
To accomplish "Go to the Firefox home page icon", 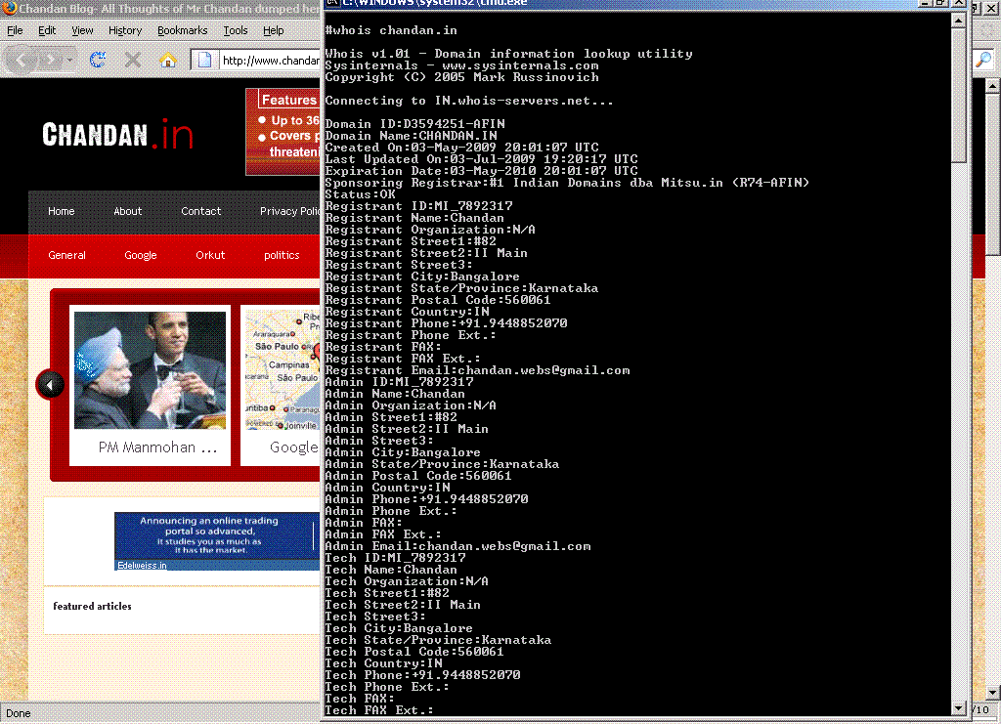I will (x=168, y=60).
